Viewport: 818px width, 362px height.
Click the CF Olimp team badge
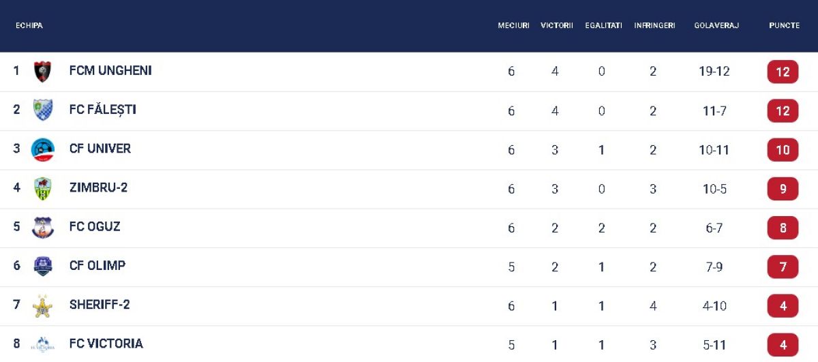click(x=42, y=267)
